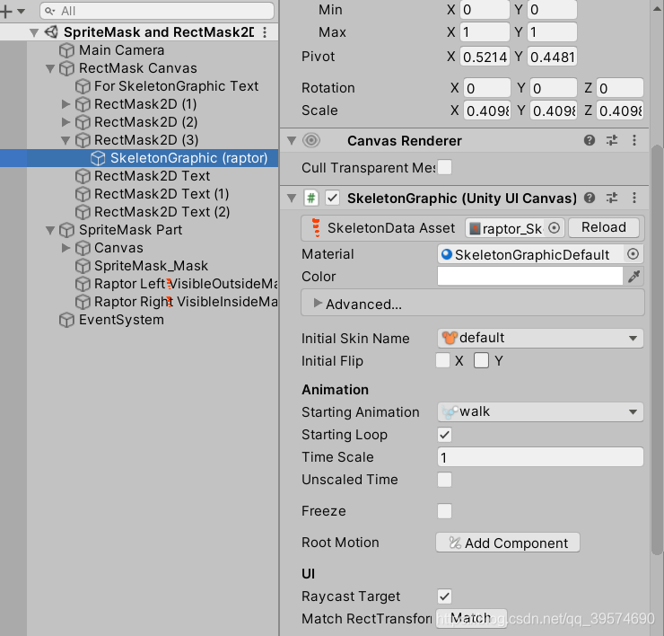Click the plus create button in Hierarchy
Image resolution: width=664 pixels, height=636 pixels.
pos(6,11)
